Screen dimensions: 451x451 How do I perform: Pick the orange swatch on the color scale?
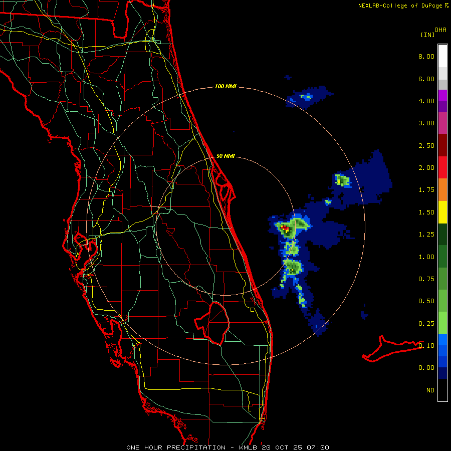[x=442, y=189]
